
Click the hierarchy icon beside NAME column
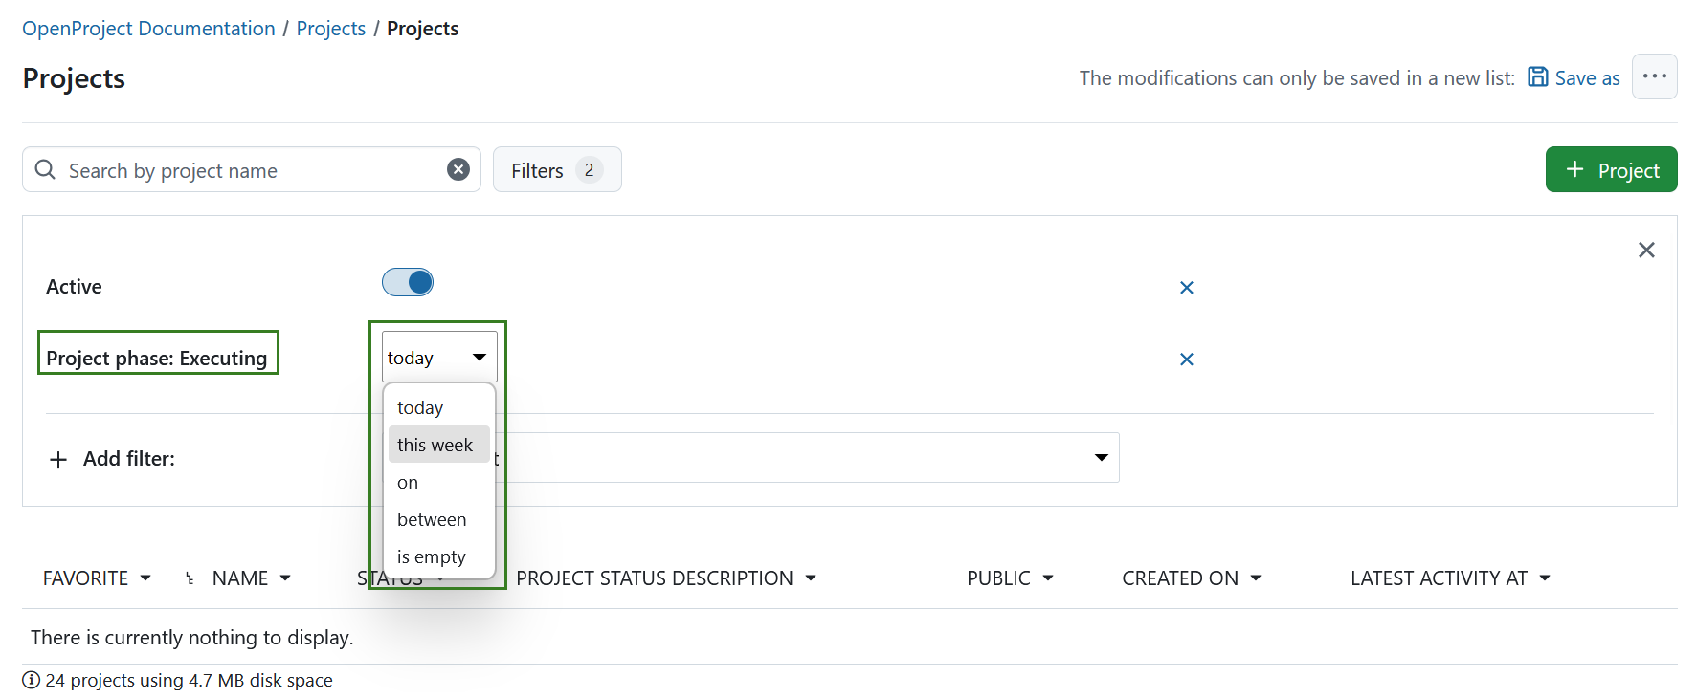point(190,578)
